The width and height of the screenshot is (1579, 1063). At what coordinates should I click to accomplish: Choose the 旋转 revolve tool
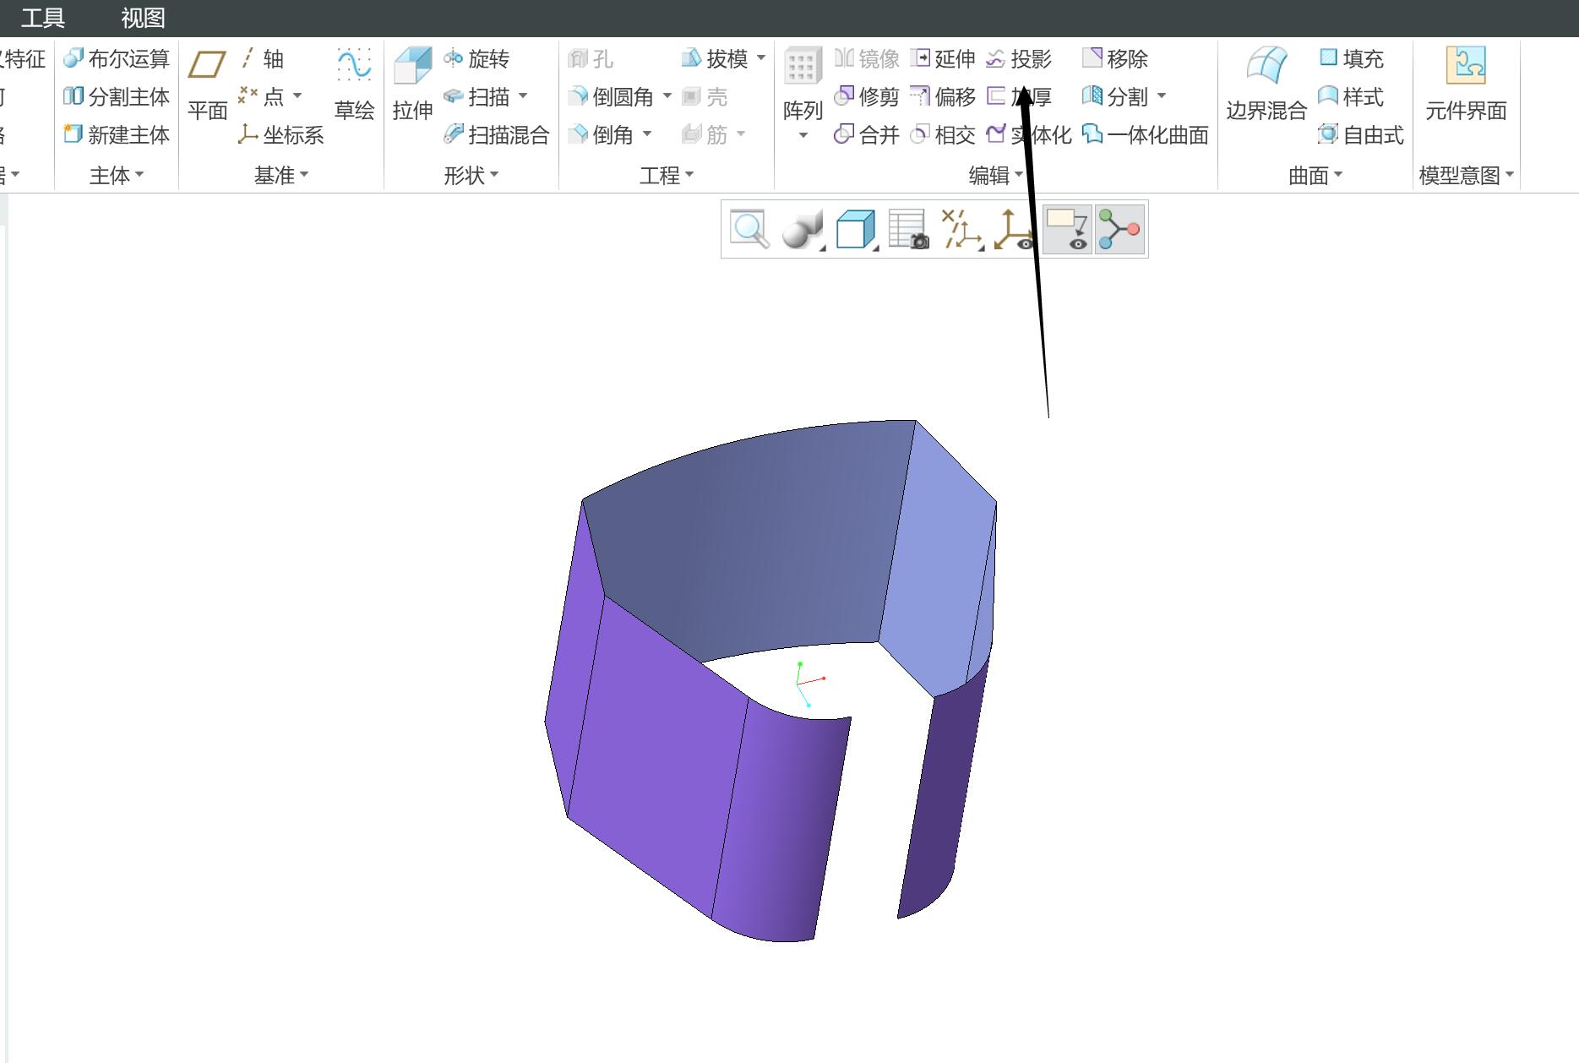click(476, 58)
